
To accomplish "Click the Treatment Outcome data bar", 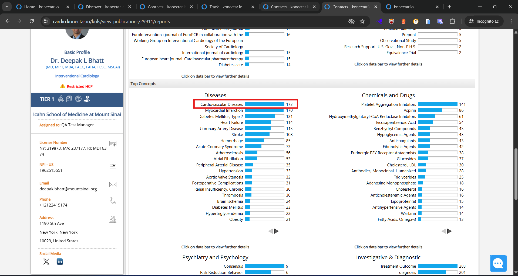I will pos(438,266).
